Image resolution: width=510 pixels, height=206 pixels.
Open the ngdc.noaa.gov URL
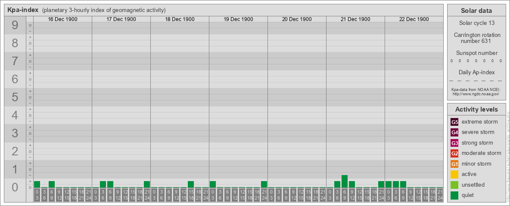click(476, 94)
